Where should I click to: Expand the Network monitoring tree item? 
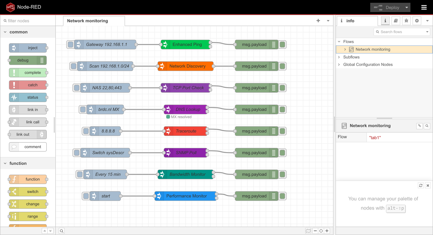coord(345,49)
